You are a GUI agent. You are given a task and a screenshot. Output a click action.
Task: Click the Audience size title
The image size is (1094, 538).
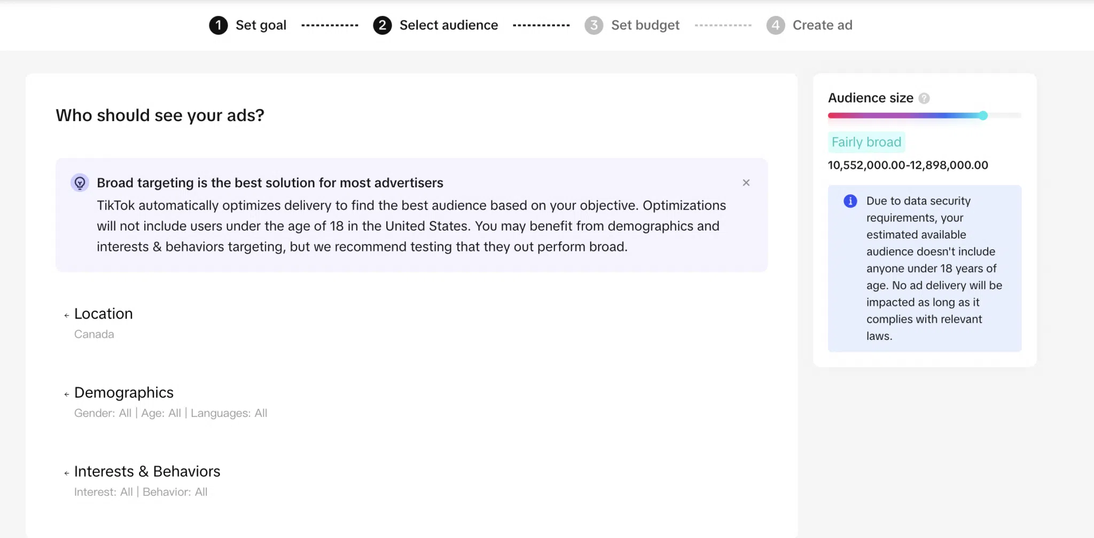point(870,98)
